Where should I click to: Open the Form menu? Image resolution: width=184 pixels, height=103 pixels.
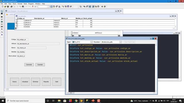14,4
